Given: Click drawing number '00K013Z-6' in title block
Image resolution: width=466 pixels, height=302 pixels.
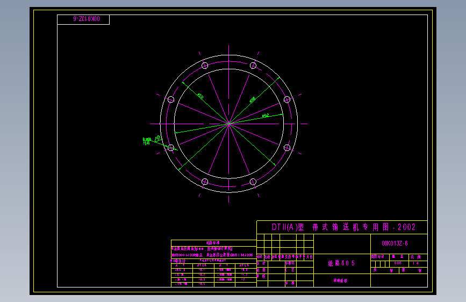Looking at the screenshot, I should [x=395, y=243].
